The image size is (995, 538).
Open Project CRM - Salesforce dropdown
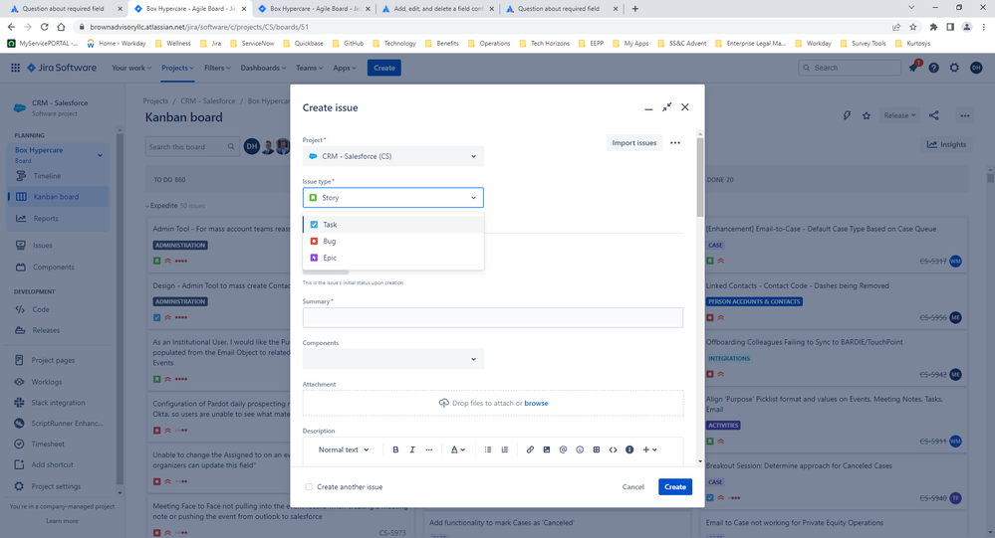tap(392, 156)
